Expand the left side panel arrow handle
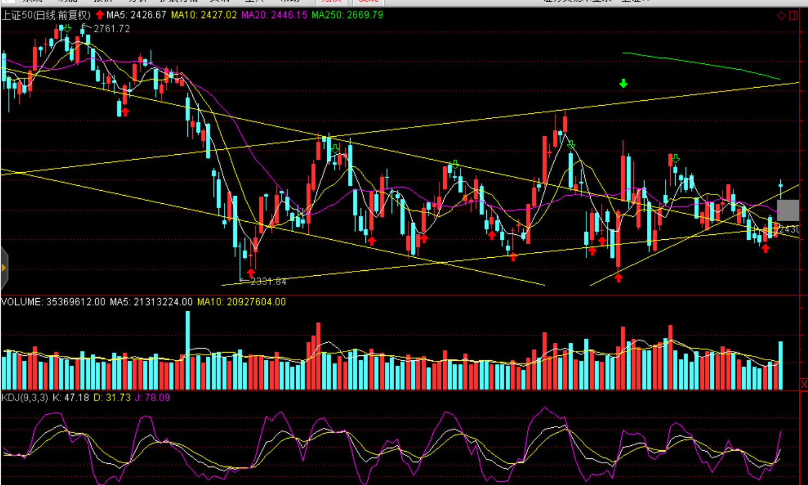 [4, 268]
